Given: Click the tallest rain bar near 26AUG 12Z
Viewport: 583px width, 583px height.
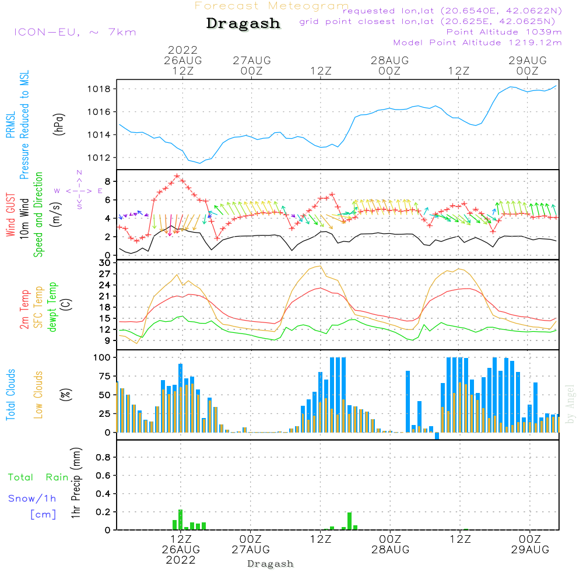Looking at the screenshot, I should pos(180,520).
